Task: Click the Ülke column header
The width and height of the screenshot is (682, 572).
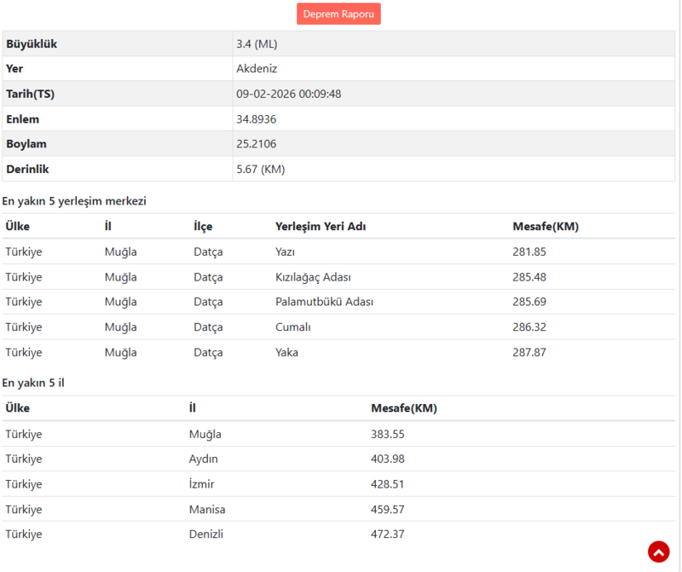Action: pyautogui.click(x=18, y=226)
